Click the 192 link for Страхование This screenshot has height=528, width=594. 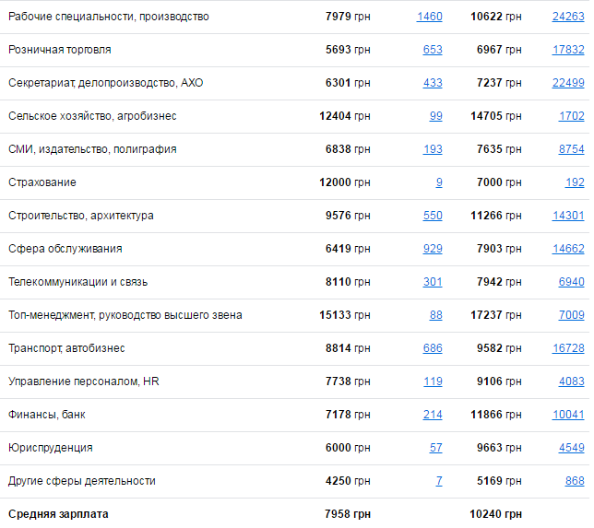(x=574, y=182)
